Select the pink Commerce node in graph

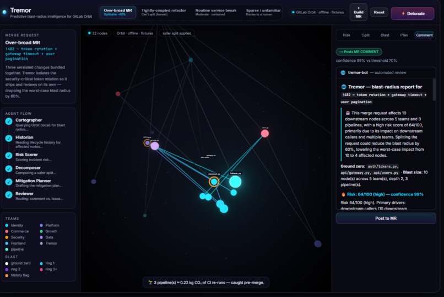coord(265,134)
